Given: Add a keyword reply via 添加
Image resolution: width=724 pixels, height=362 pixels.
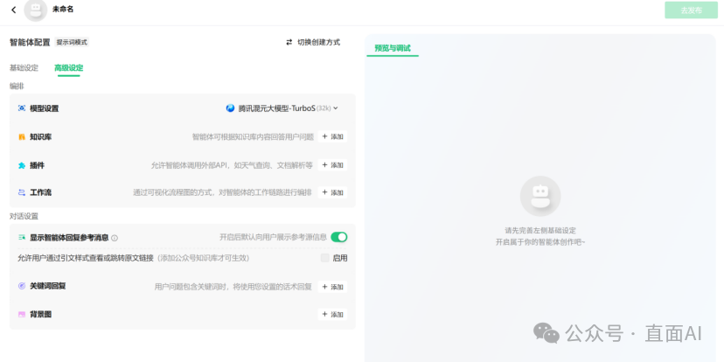Looking at the screenshot, I should pos(332,287).
